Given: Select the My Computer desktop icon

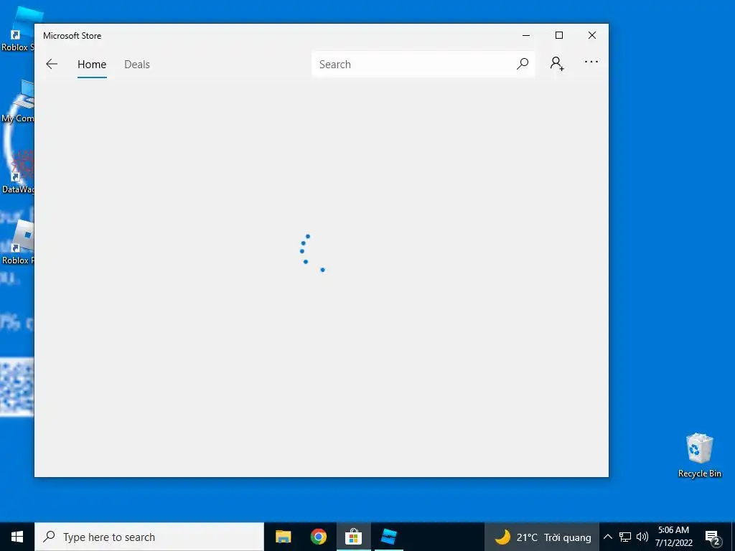Looking at the screenshot, I should (x=18, y=100).
